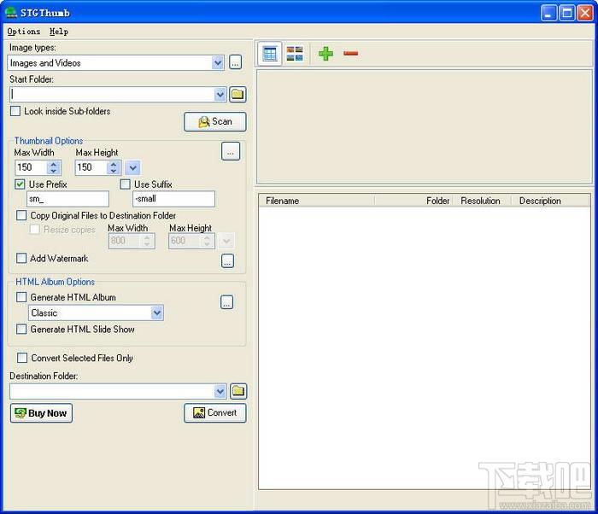Expand the Images and Videos type dropdown
598x514 pixels.
[x=217, y=62]
